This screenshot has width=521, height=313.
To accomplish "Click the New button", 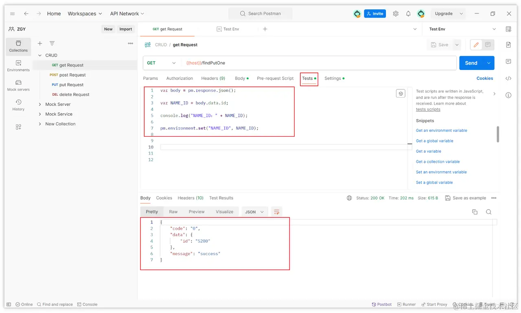I will pos(108,29).
